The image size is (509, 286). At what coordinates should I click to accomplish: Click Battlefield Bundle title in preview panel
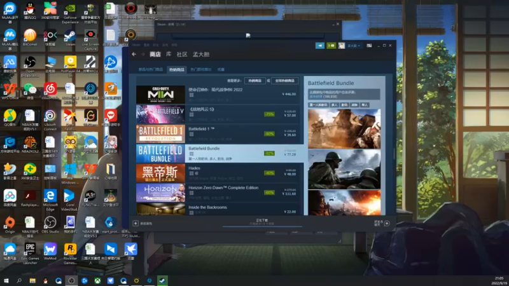pos(331,83)
